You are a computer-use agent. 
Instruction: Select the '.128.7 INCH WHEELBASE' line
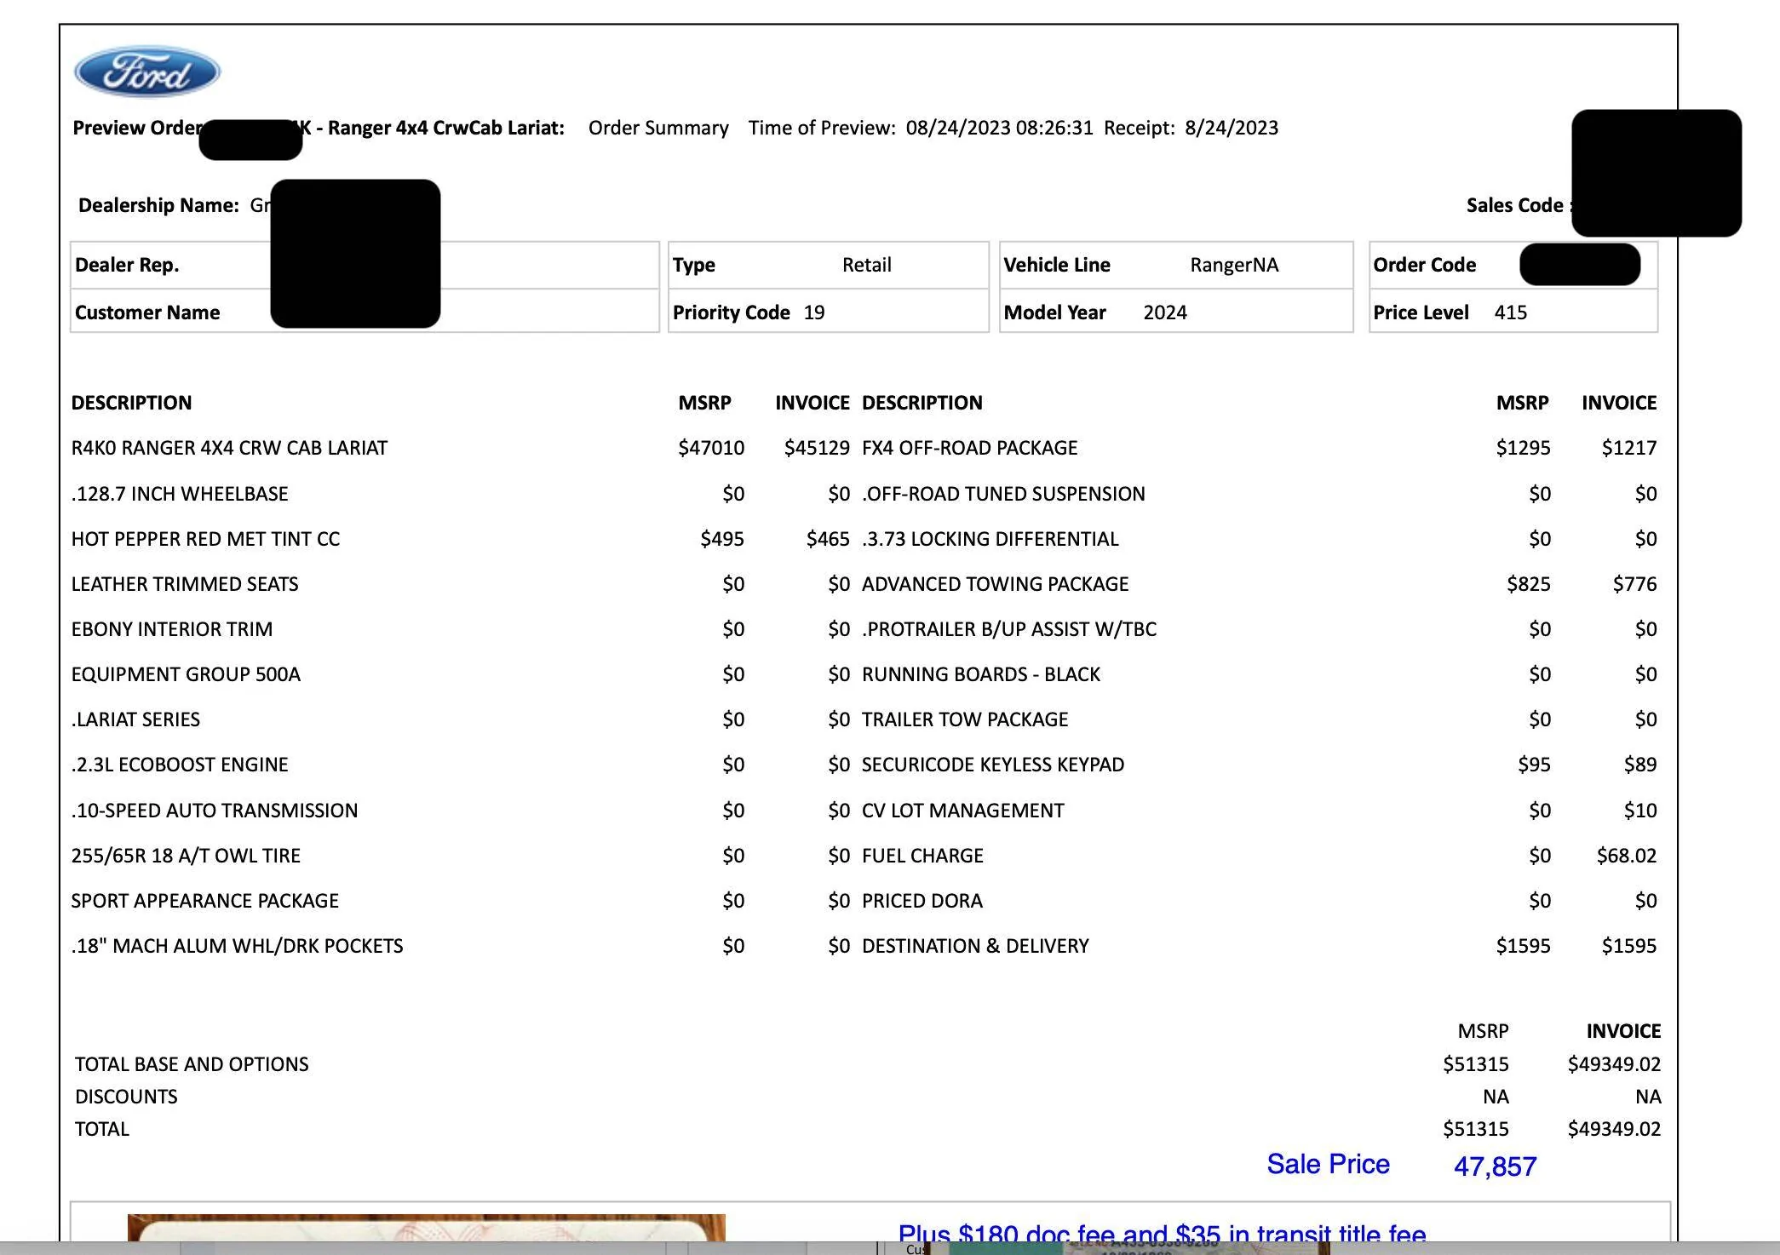(180, 494)
